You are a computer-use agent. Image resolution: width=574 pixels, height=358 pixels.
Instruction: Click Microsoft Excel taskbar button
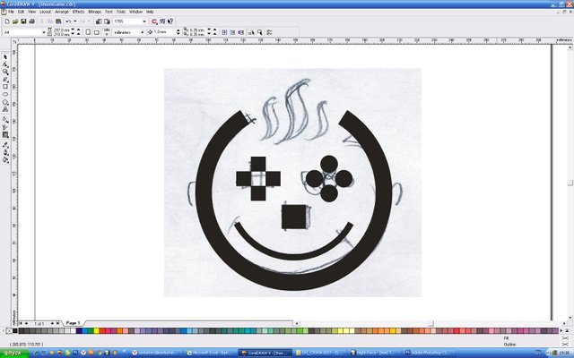coord(209,353)
